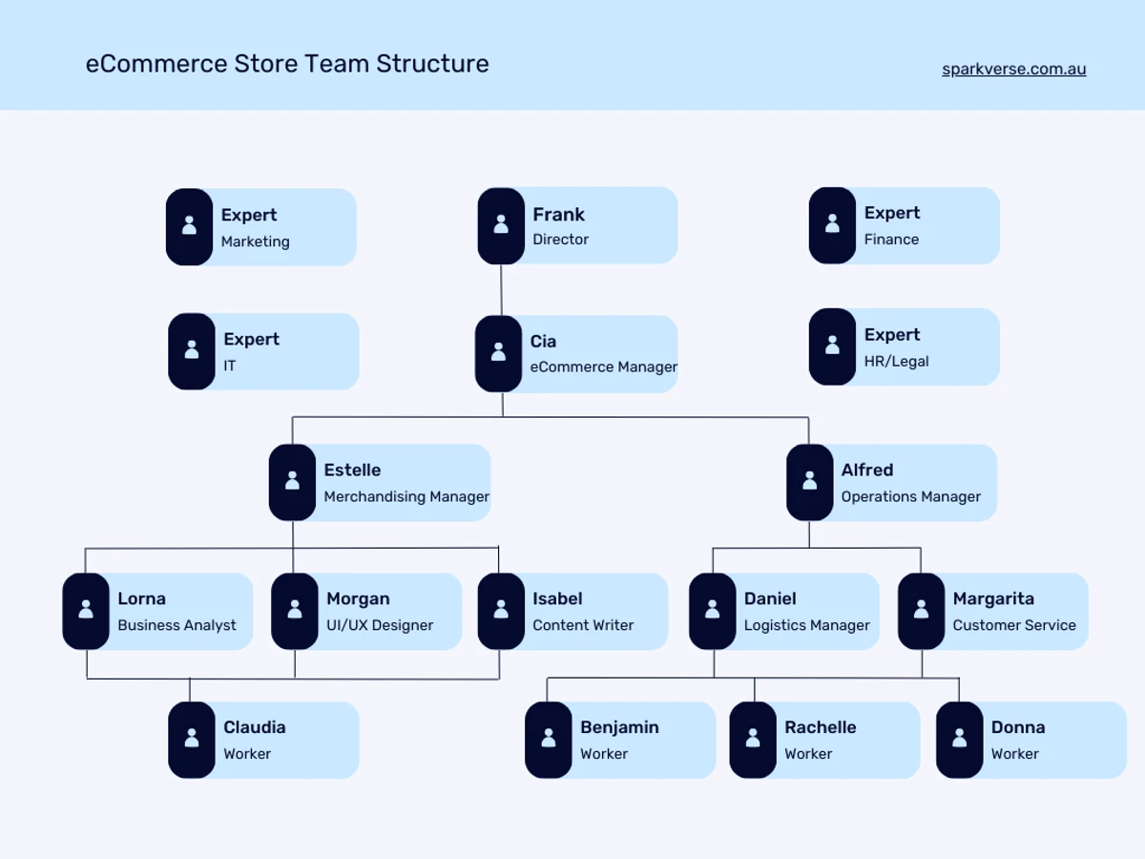Select the Finance Expert person icon
The width and height of the screenshot is (1145, 859).
pos(832,225)
